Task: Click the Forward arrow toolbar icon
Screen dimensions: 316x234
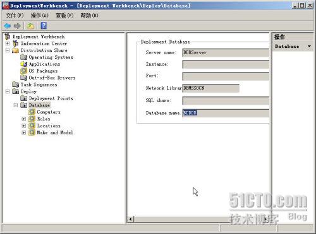Action: coord(17,26)
